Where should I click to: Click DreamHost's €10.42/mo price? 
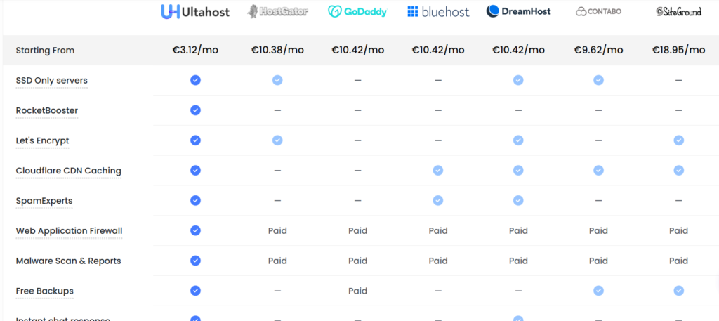click(x=518, y=50)
